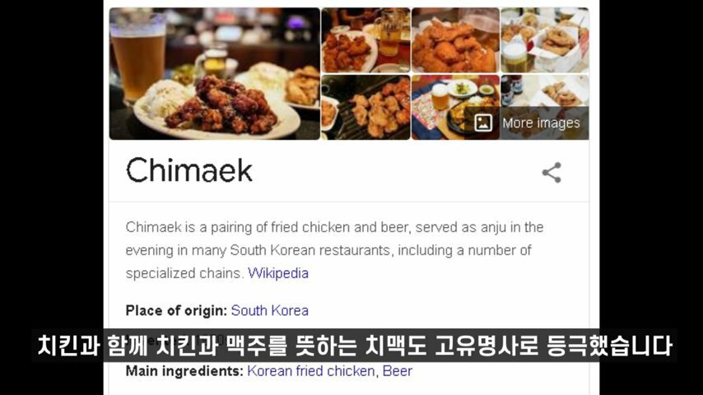Click the share icon beside Chimaek title
Screen dimensions: 703x395
click(552, 173)
